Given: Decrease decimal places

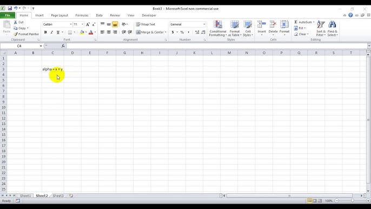Looking at the screenshot, I should [x=203, y=32].
